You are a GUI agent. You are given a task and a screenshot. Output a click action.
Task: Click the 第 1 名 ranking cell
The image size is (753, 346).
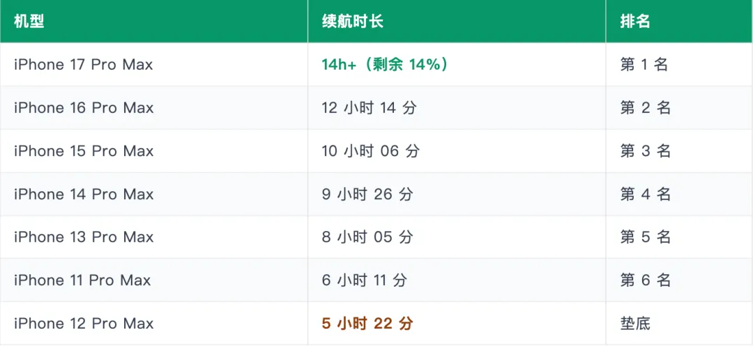[679, 65]
